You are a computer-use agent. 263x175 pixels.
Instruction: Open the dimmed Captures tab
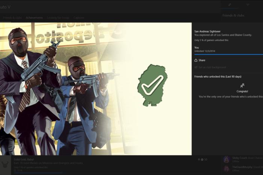(79, 18)
